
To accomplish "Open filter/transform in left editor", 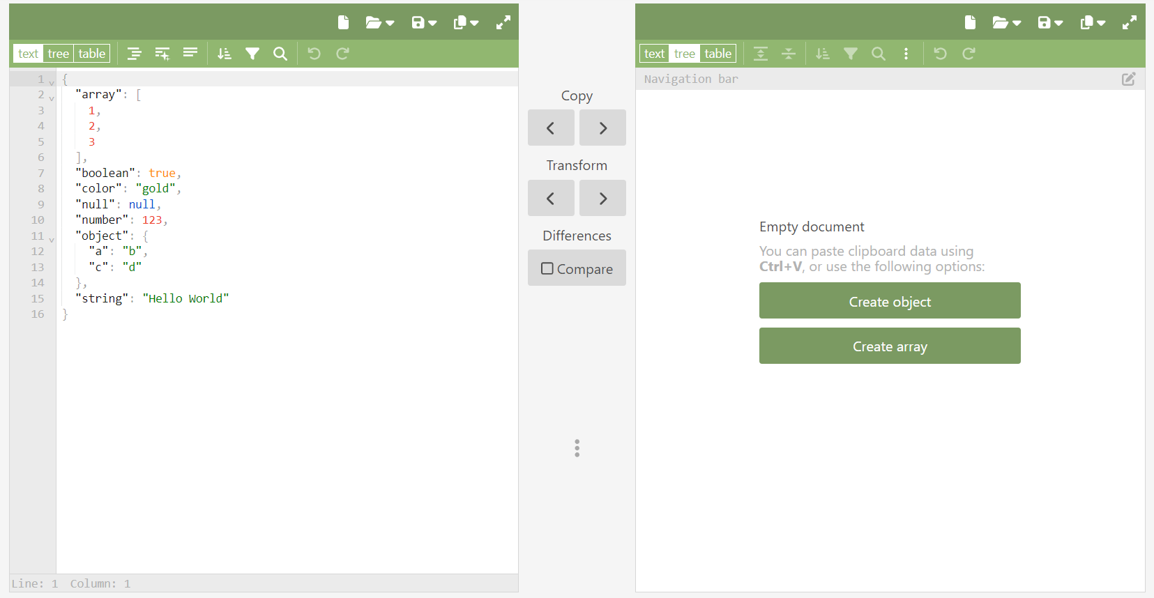I will click(252, 54).
